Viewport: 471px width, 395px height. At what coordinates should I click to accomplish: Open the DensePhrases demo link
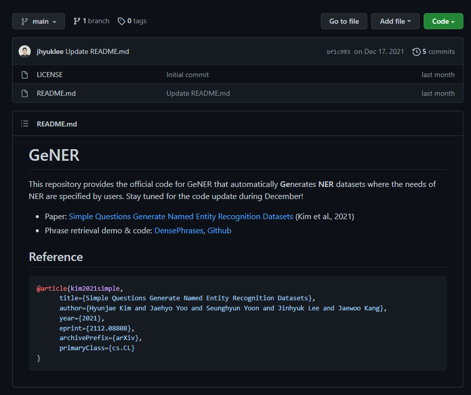179,231
